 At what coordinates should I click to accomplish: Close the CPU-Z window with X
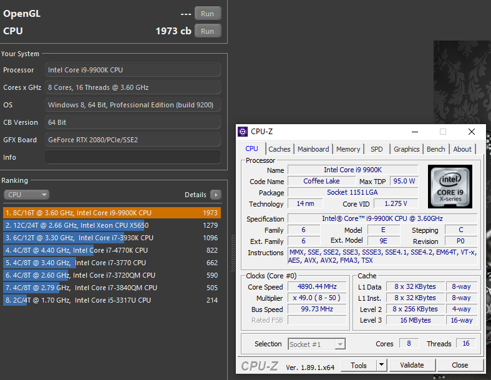coord(472,132)
